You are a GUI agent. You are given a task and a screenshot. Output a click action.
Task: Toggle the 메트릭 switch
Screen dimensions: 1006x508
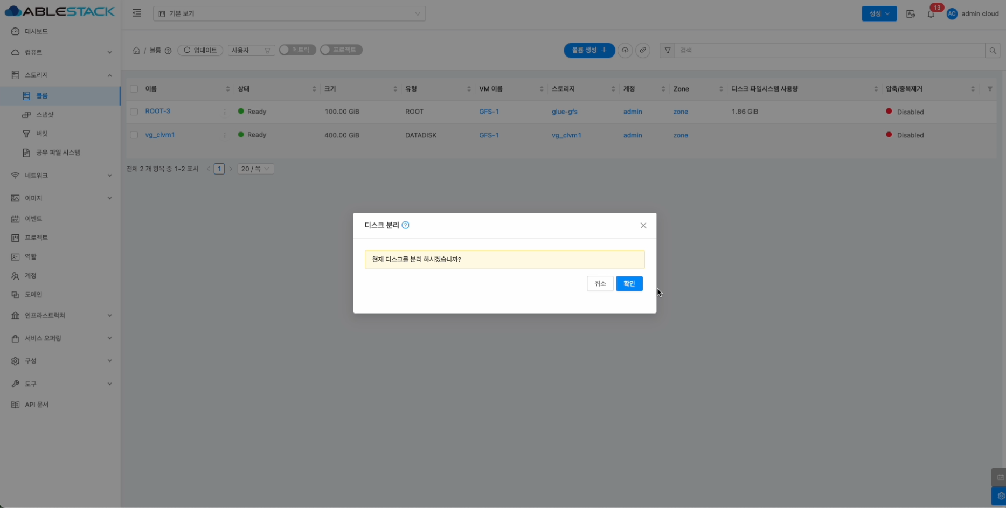click(297, 50)
